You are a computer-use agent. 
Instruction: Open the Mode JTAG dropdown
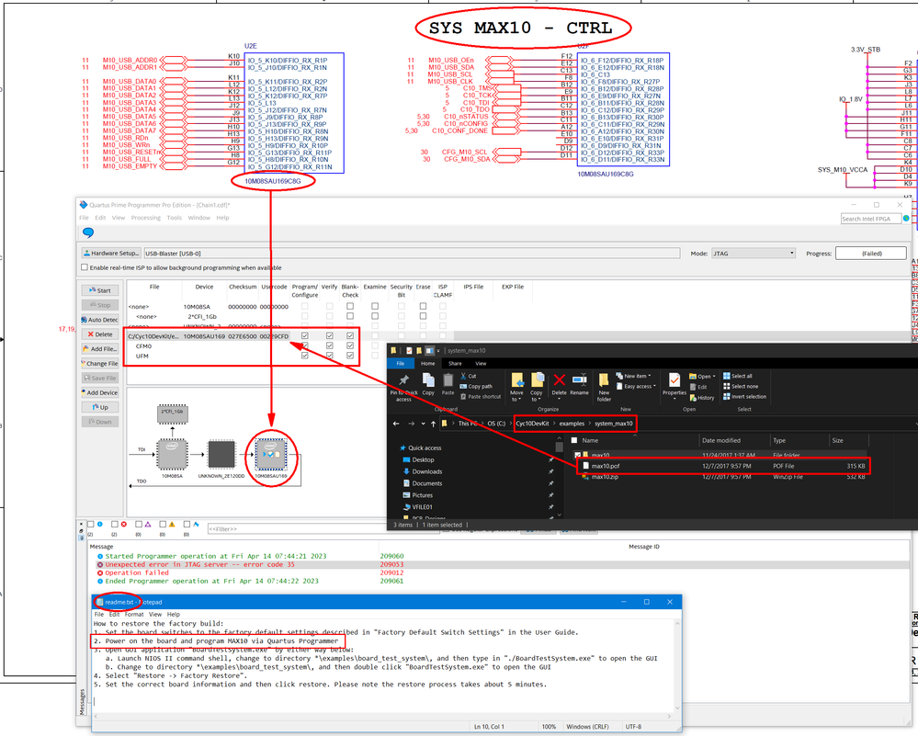754,253
